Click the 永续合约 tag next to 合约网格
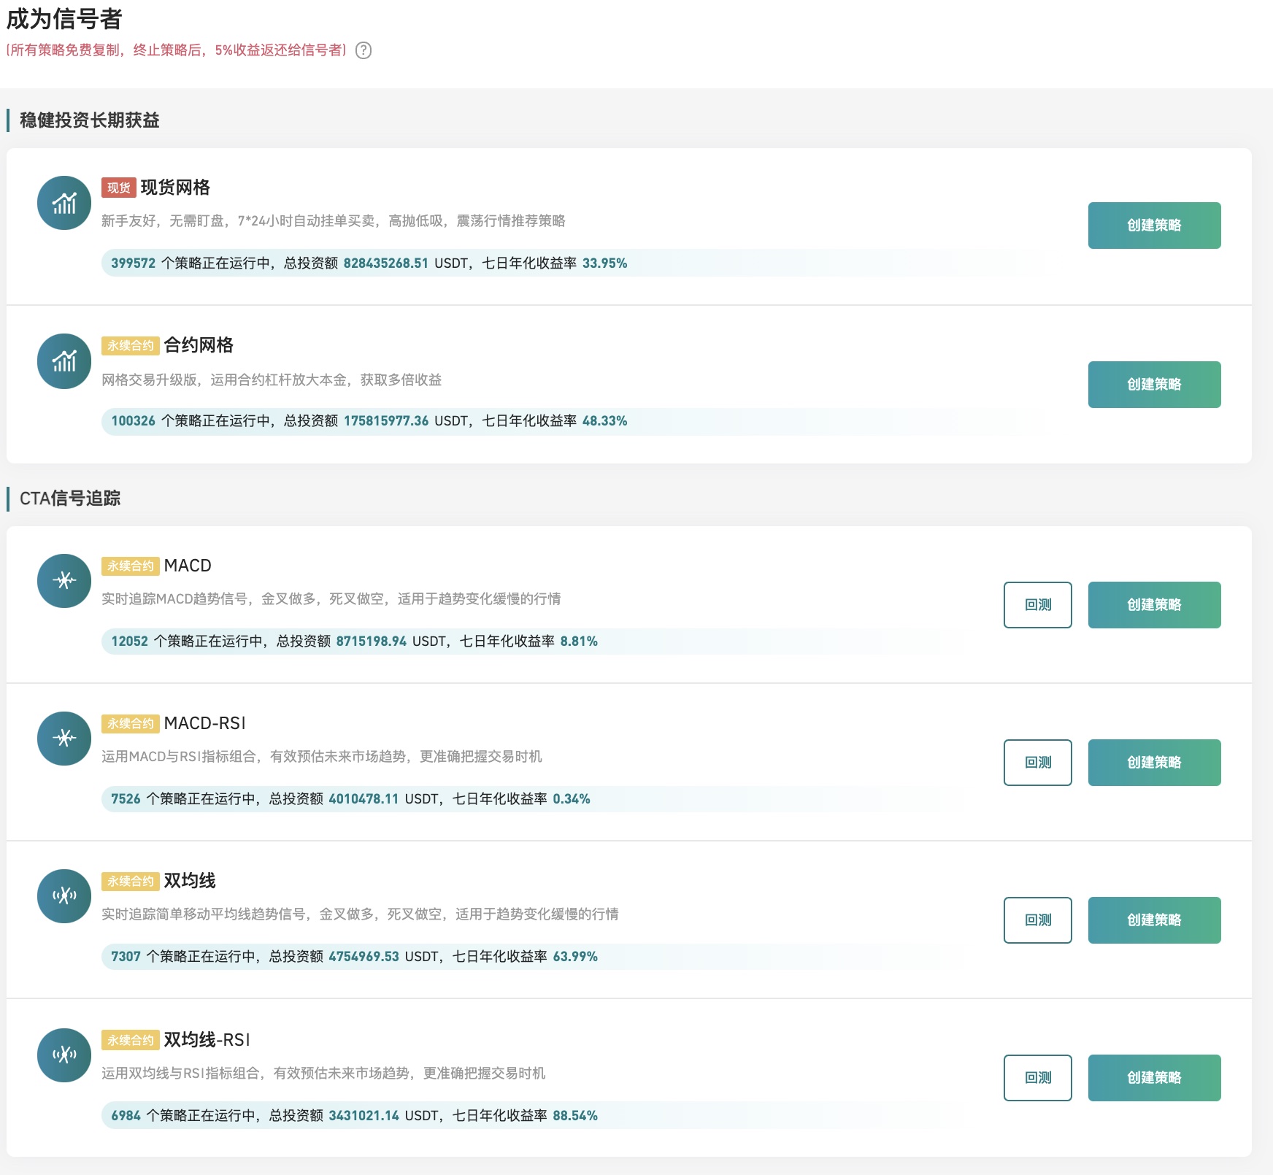Screen dimensions: 1273x1175 [x=131, y=346]
